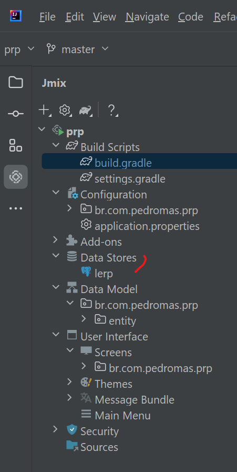The height and width of the screenshot is (472, 237).
Task: Open the Code menu
Action: click(x=191, y=16)
